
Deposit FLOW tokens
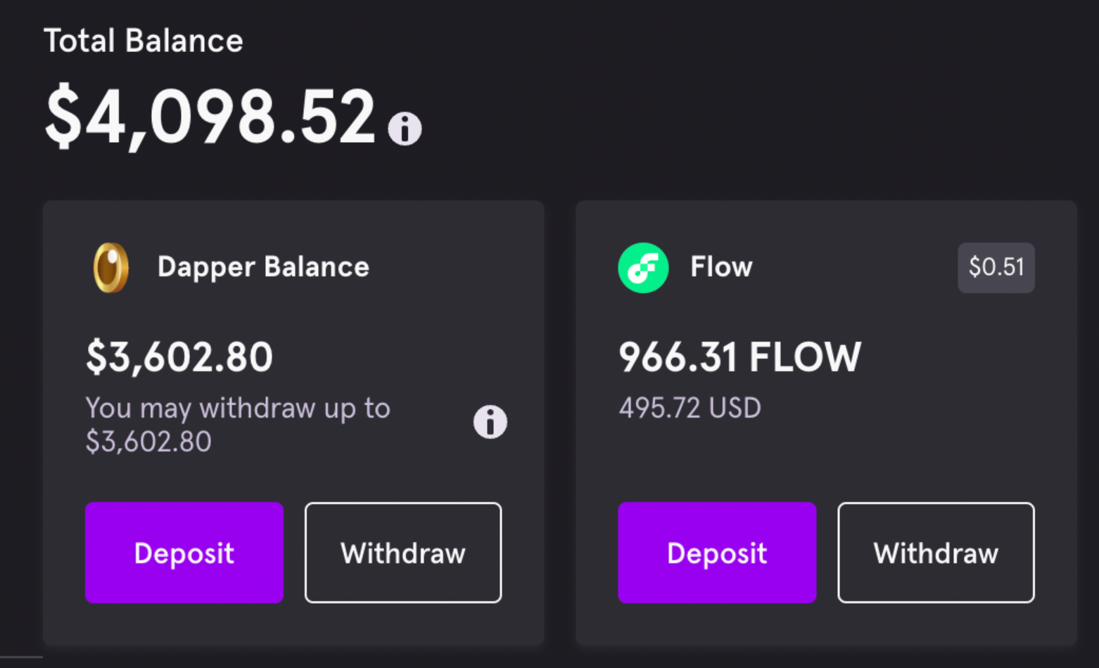[x=717, y=553]
